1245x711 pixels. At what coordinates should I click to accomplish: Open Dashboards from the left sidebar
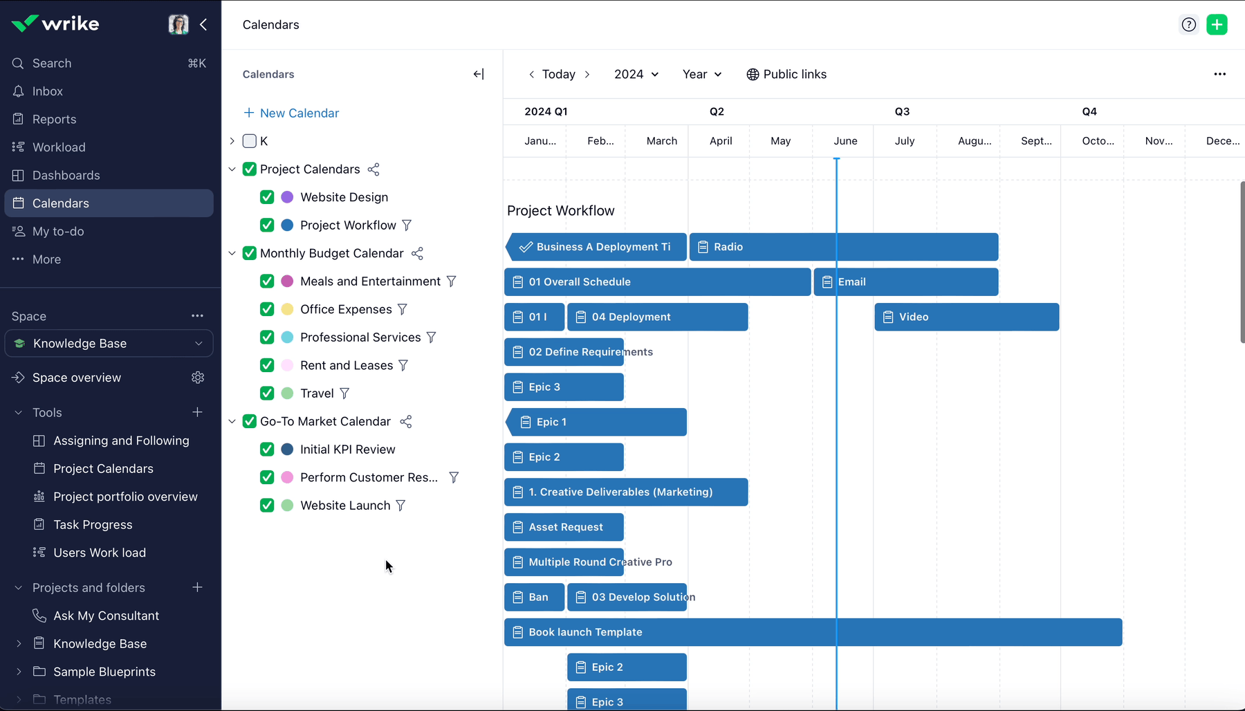tap(66, 175)
